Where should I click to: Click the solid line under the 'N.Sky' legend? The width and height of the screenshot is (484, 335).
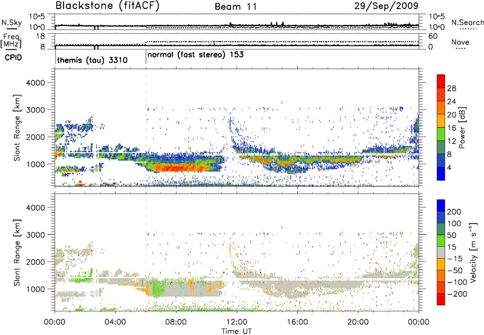click(11, 29)
